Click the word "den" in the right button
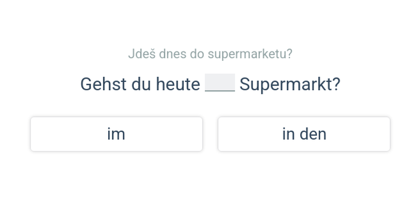This screenshot has width=420, height=210. (313, 134)
